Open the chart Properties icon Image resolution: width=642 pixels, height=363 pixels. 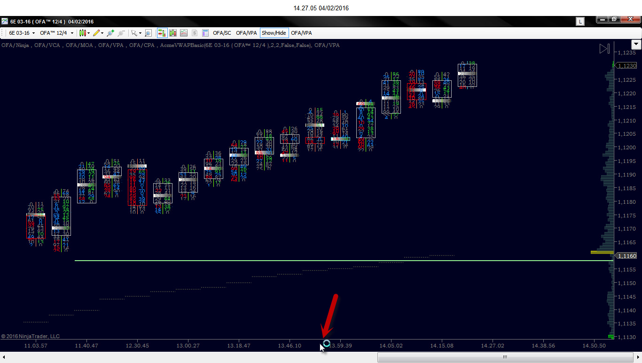click(205, 33)
